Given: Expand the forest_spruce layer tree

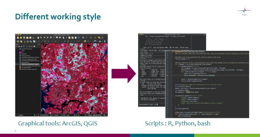Looking at the screenshot, I should (x=16, y=56).
